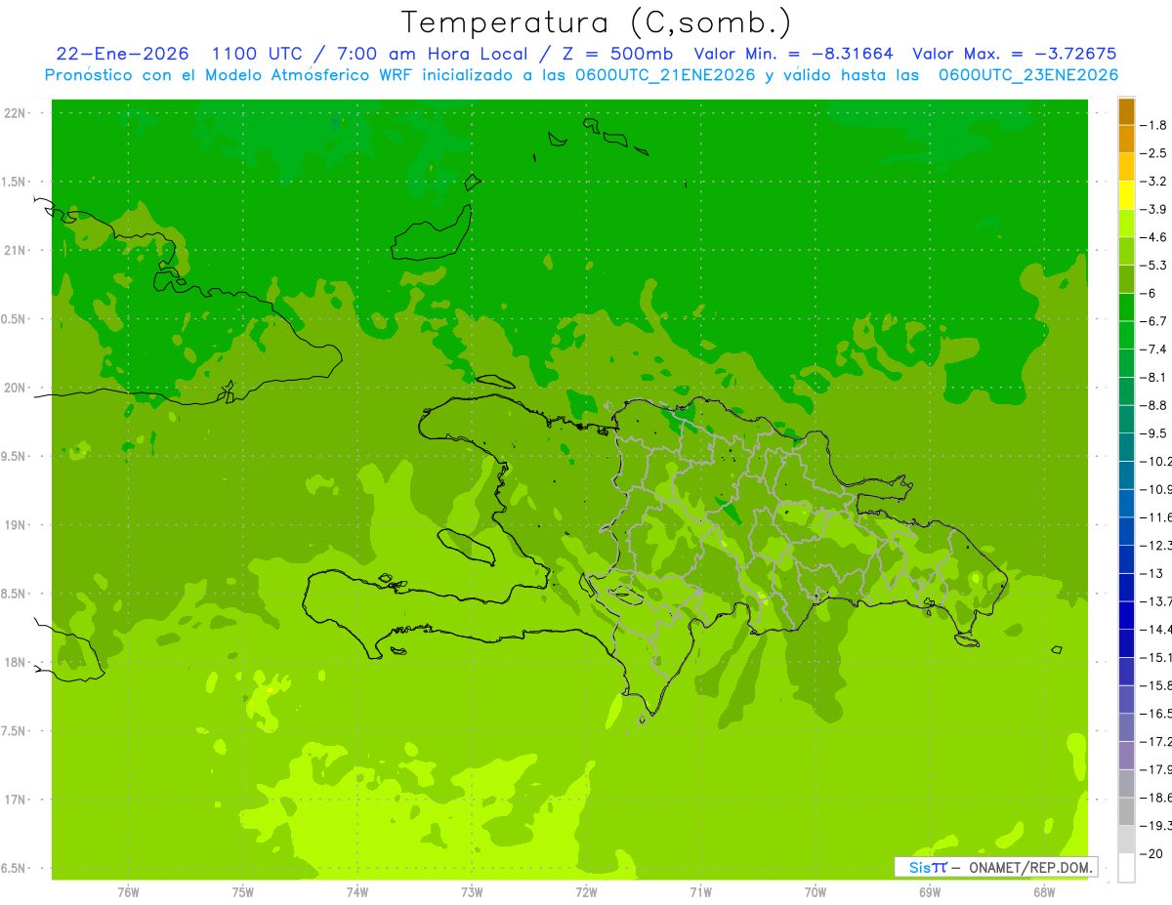Click the '-11.6' colorbar label

[x=1155, y=516]
